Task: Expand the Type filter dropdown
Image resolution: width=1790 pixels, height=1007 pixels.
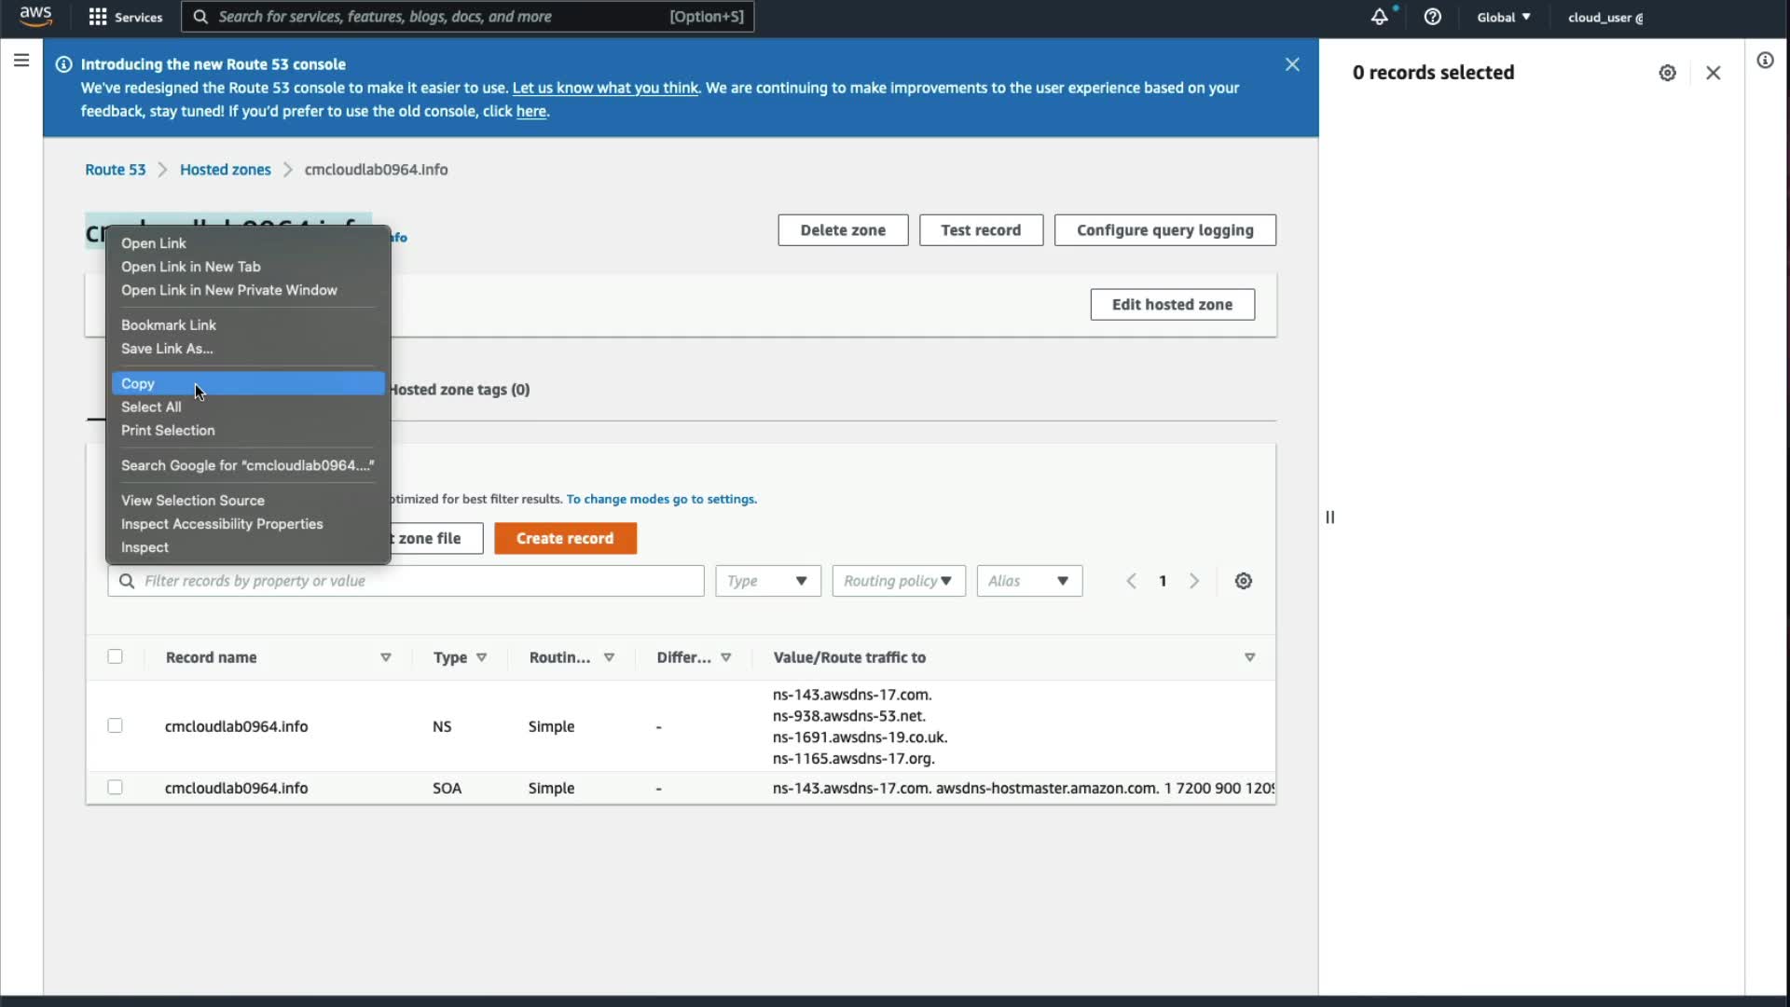Action: (767, 581)
